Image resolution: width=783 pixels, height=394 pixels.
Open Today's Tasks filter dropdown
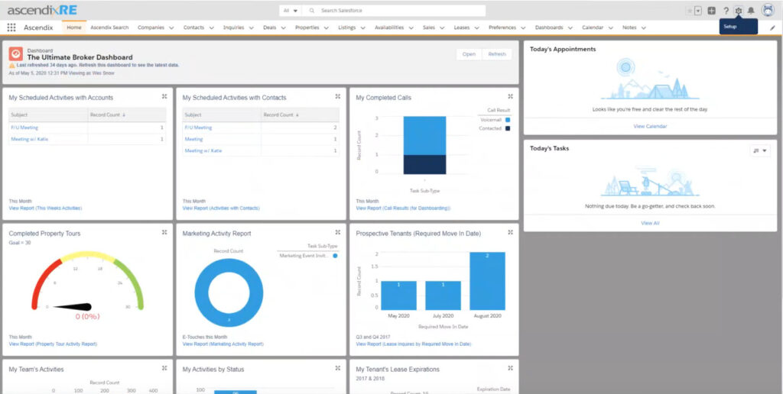760,150
